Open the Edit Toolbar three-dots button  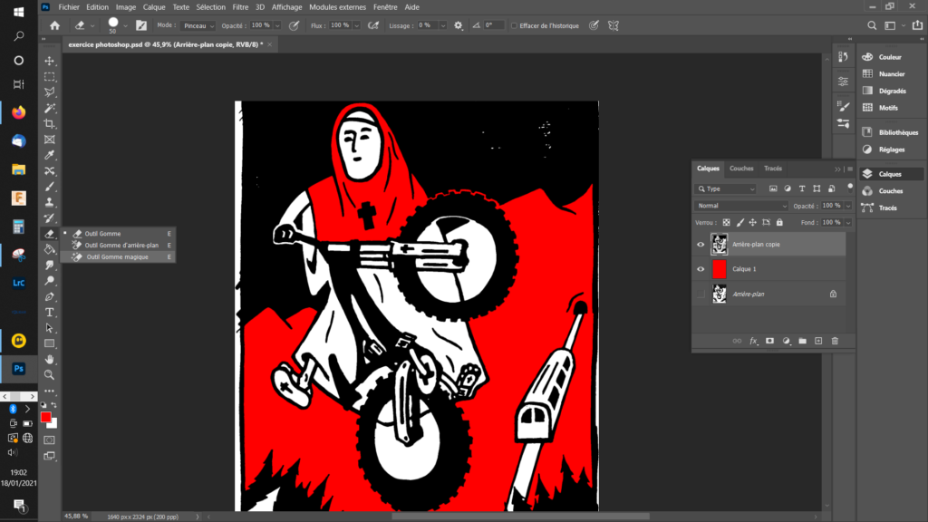click(50, 391)
